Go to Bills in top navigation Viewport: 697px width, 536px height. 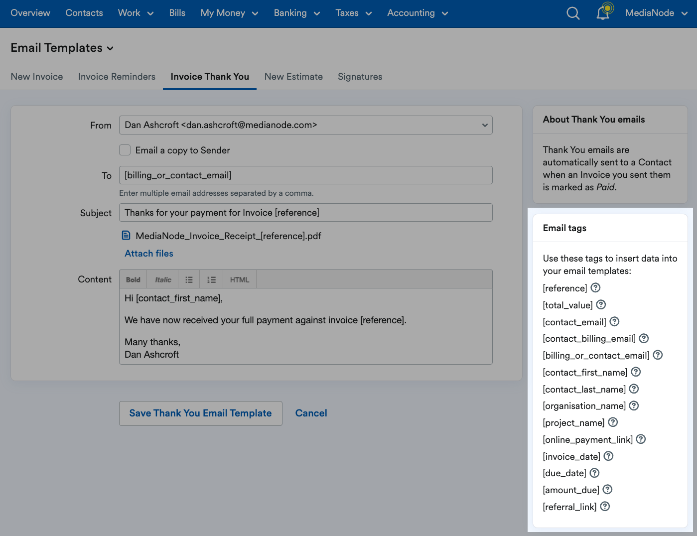[177, 13]
